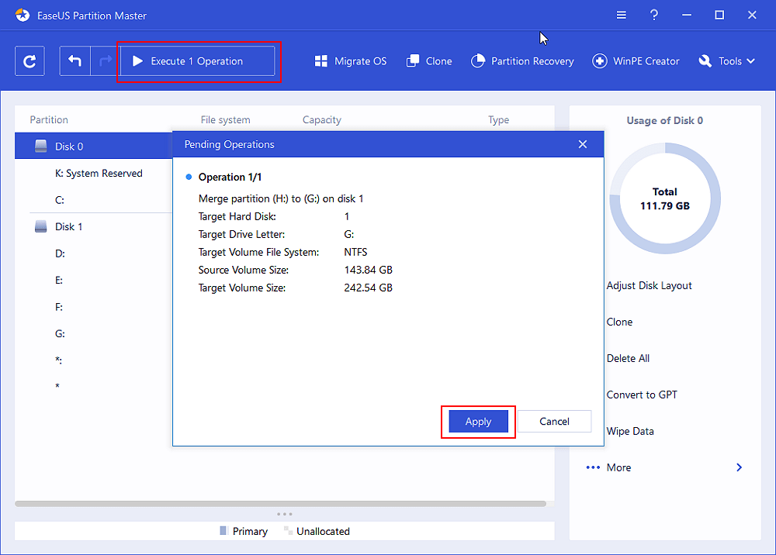776x555 pixels.
Task: Click the EaseUS Partition Master logo
Action: pos(23,16)
